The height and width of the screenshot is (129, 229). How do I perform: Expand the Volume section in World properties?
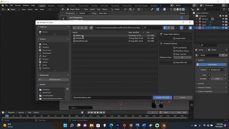click(x=201, y=83)
